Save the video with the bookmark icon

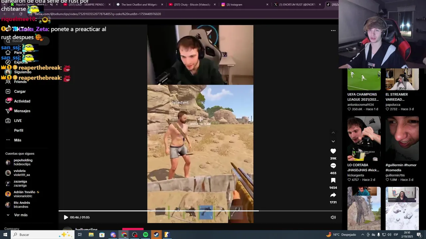click(x=333, y=180)
